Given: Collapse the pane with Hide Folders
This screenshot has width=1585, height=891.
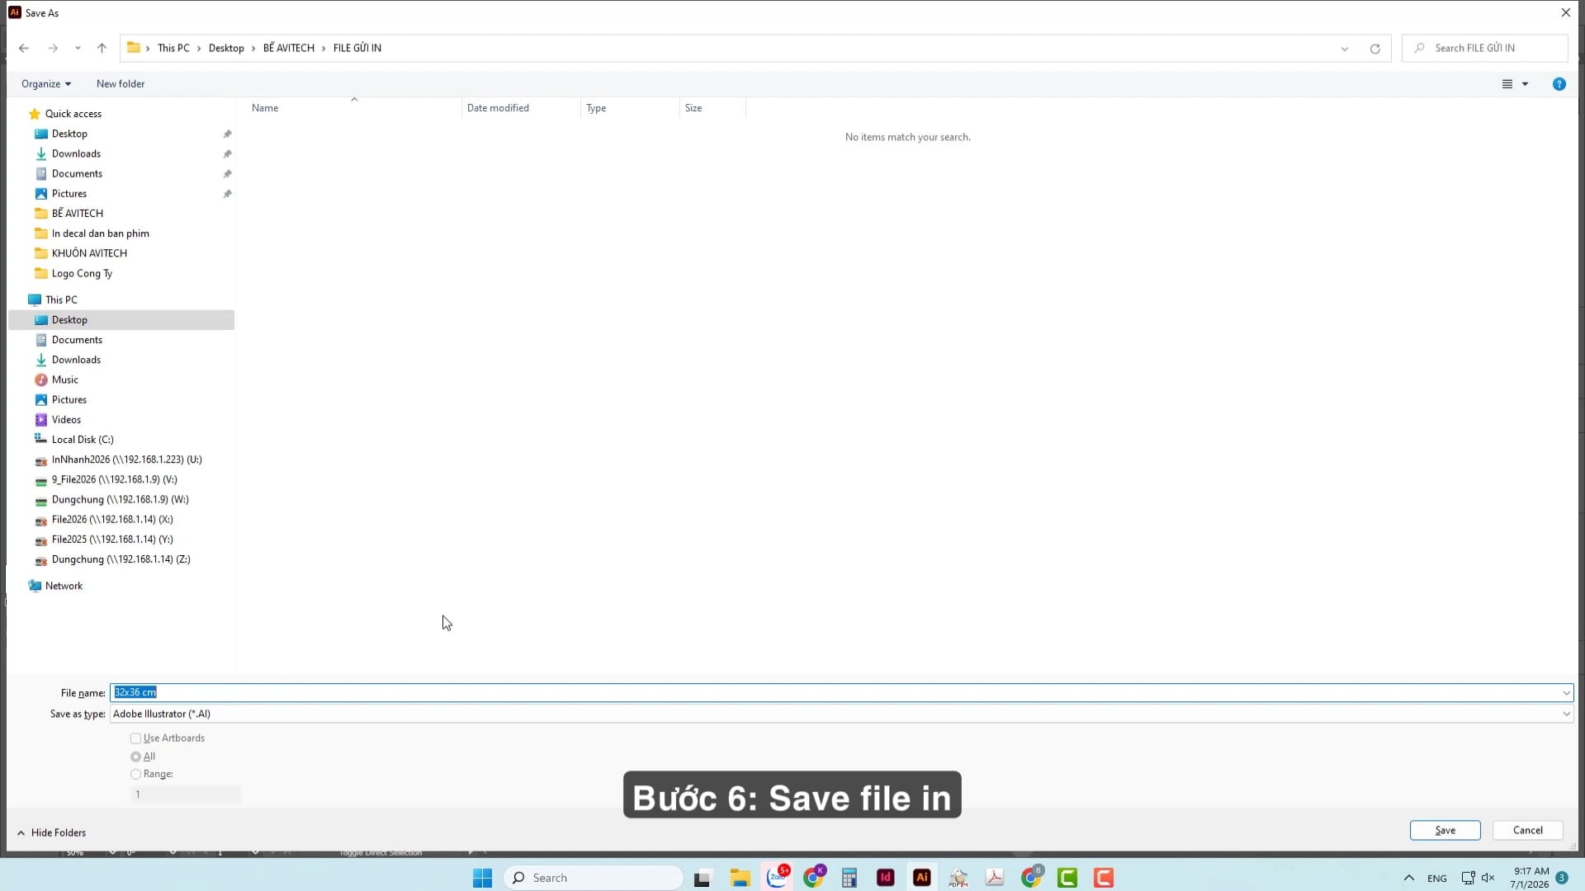Looking at the screenshot, I should [51, 832].
